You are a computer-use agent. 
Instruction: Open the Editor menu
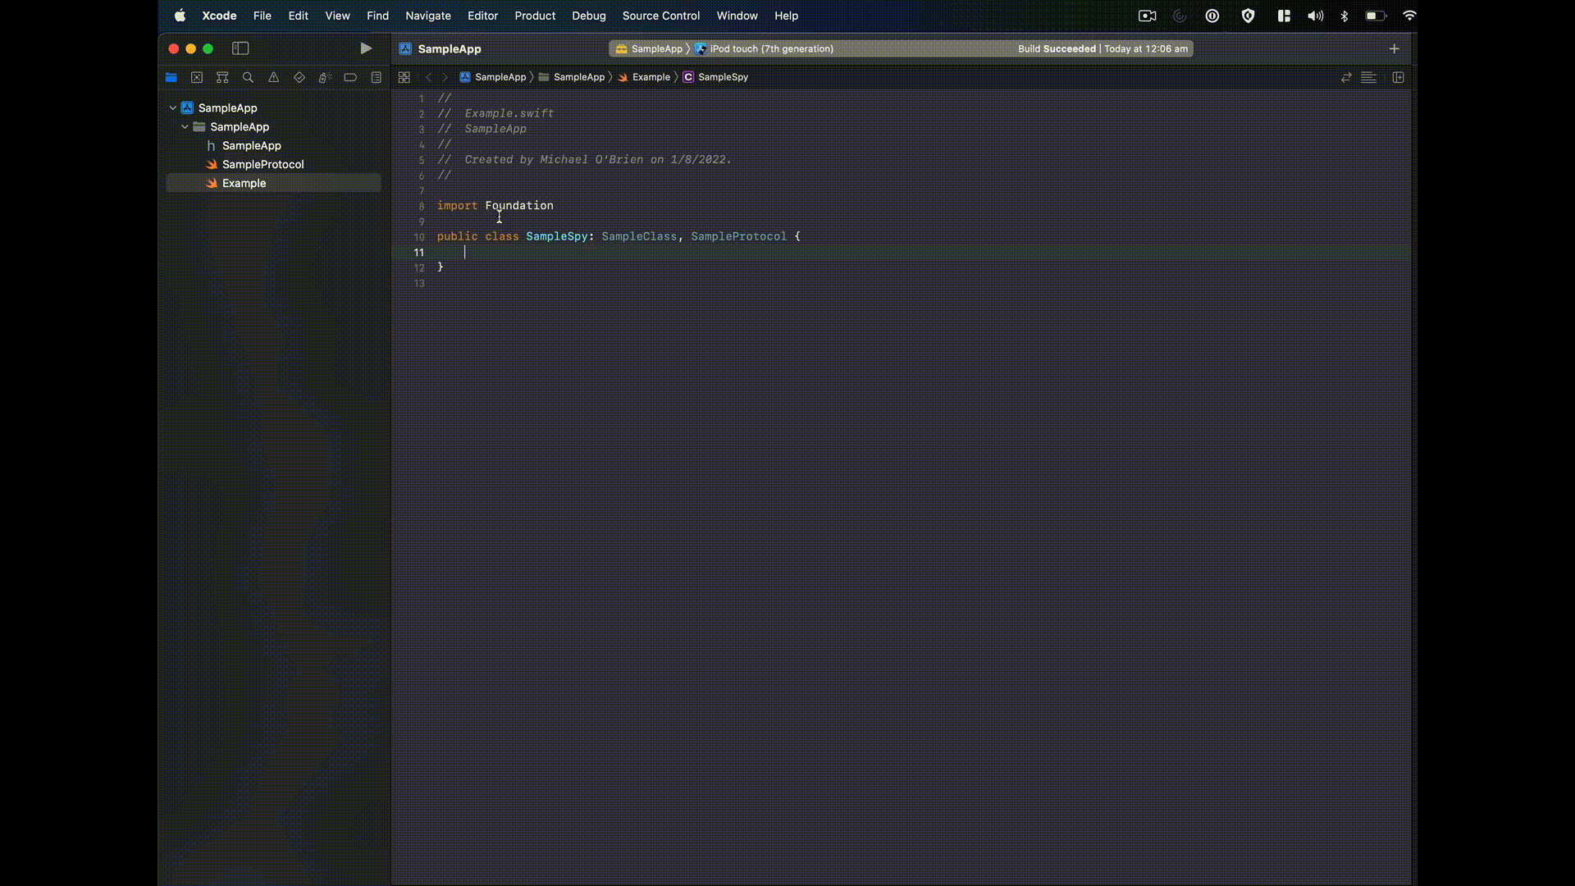(x=482, y=16)
